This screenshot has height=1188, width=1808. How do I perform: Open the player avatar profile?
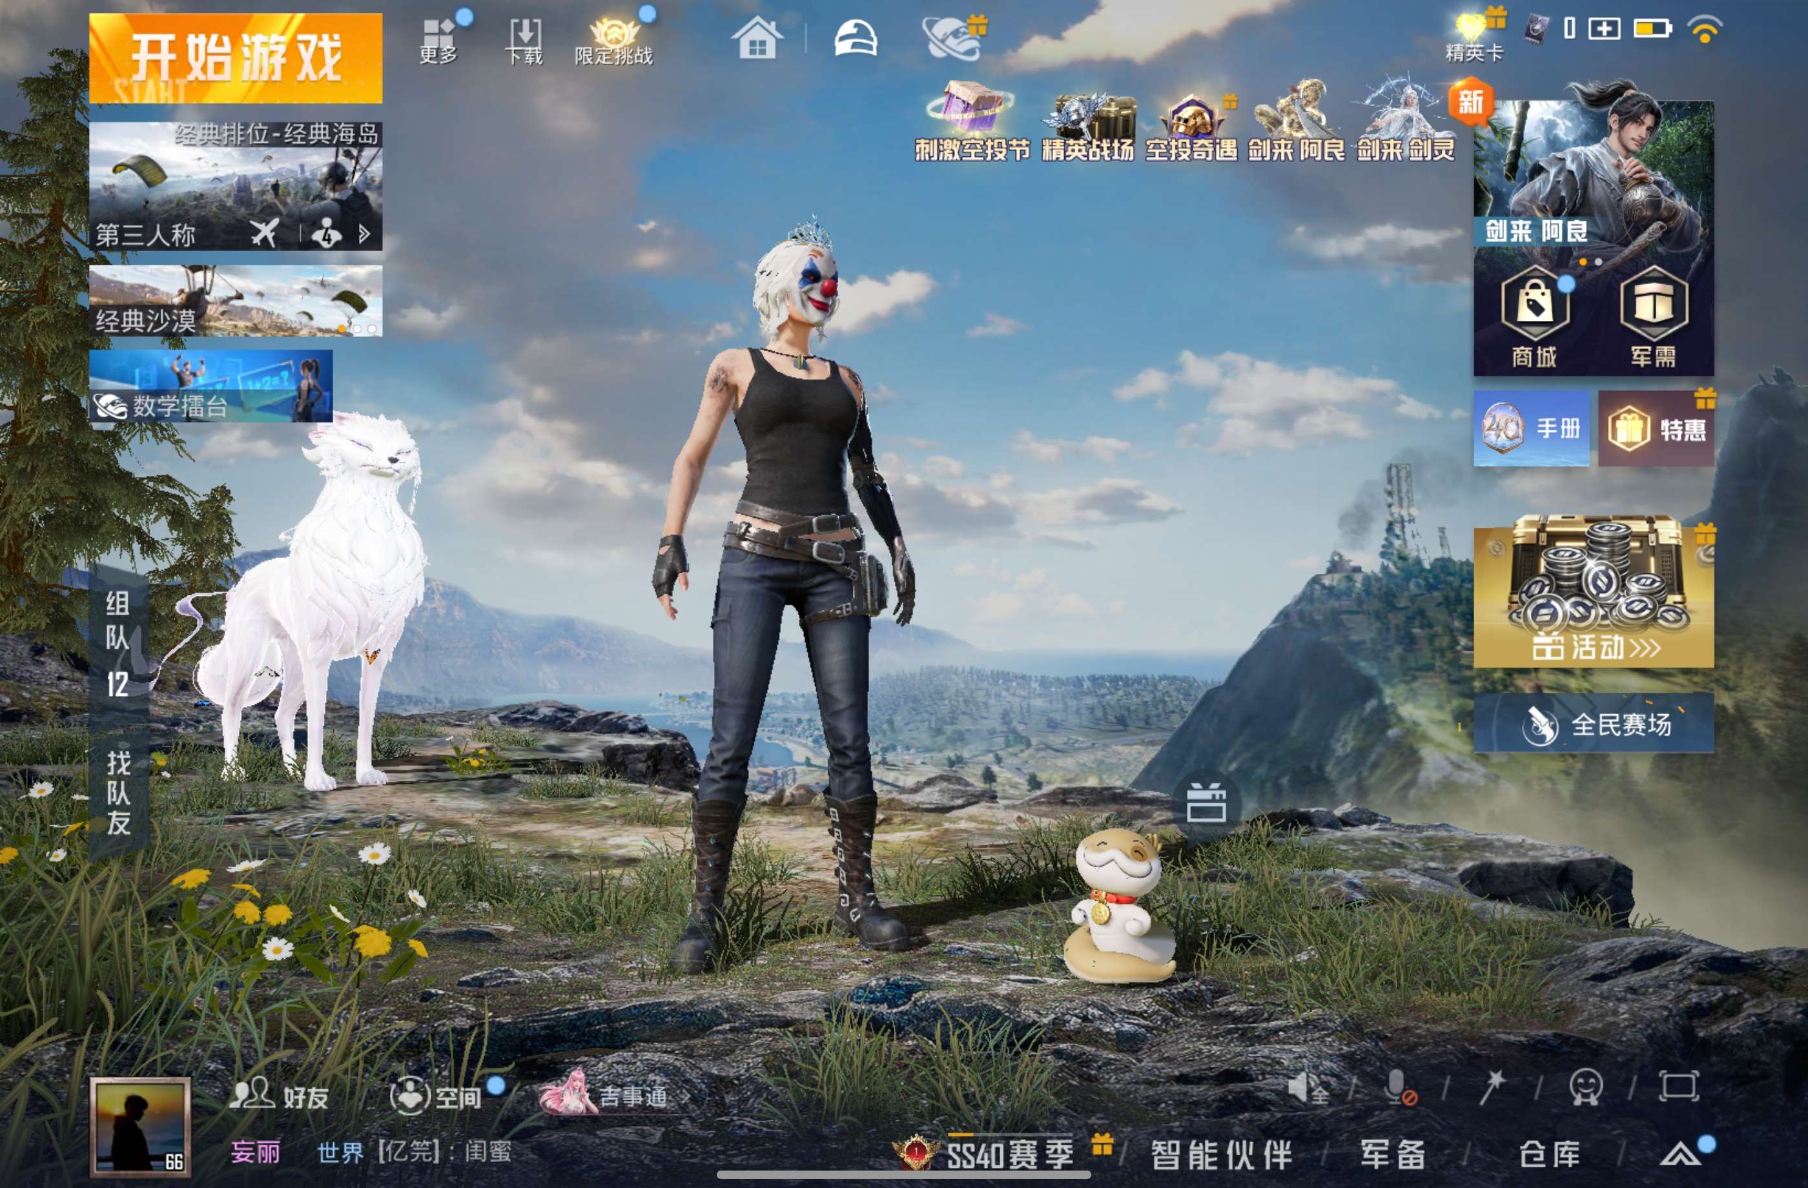(x=141, y=1127)
